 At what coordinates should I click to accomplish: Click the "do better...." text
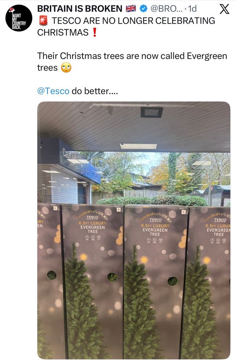pyautogui.click(x=95, y=91)
